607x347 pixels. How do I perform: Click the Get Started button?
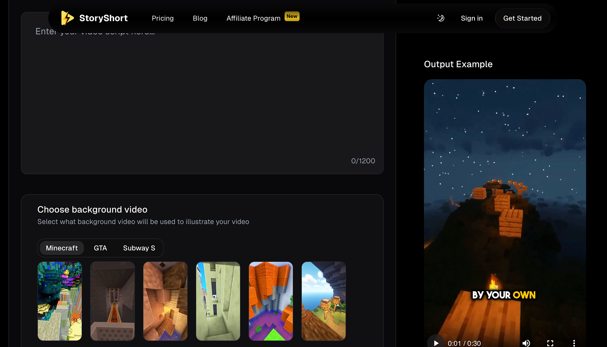pos(522,18)
